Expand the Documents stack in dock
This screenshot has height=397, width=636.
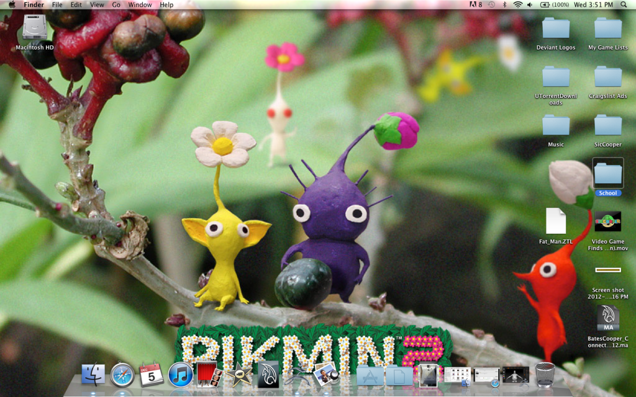399,375
